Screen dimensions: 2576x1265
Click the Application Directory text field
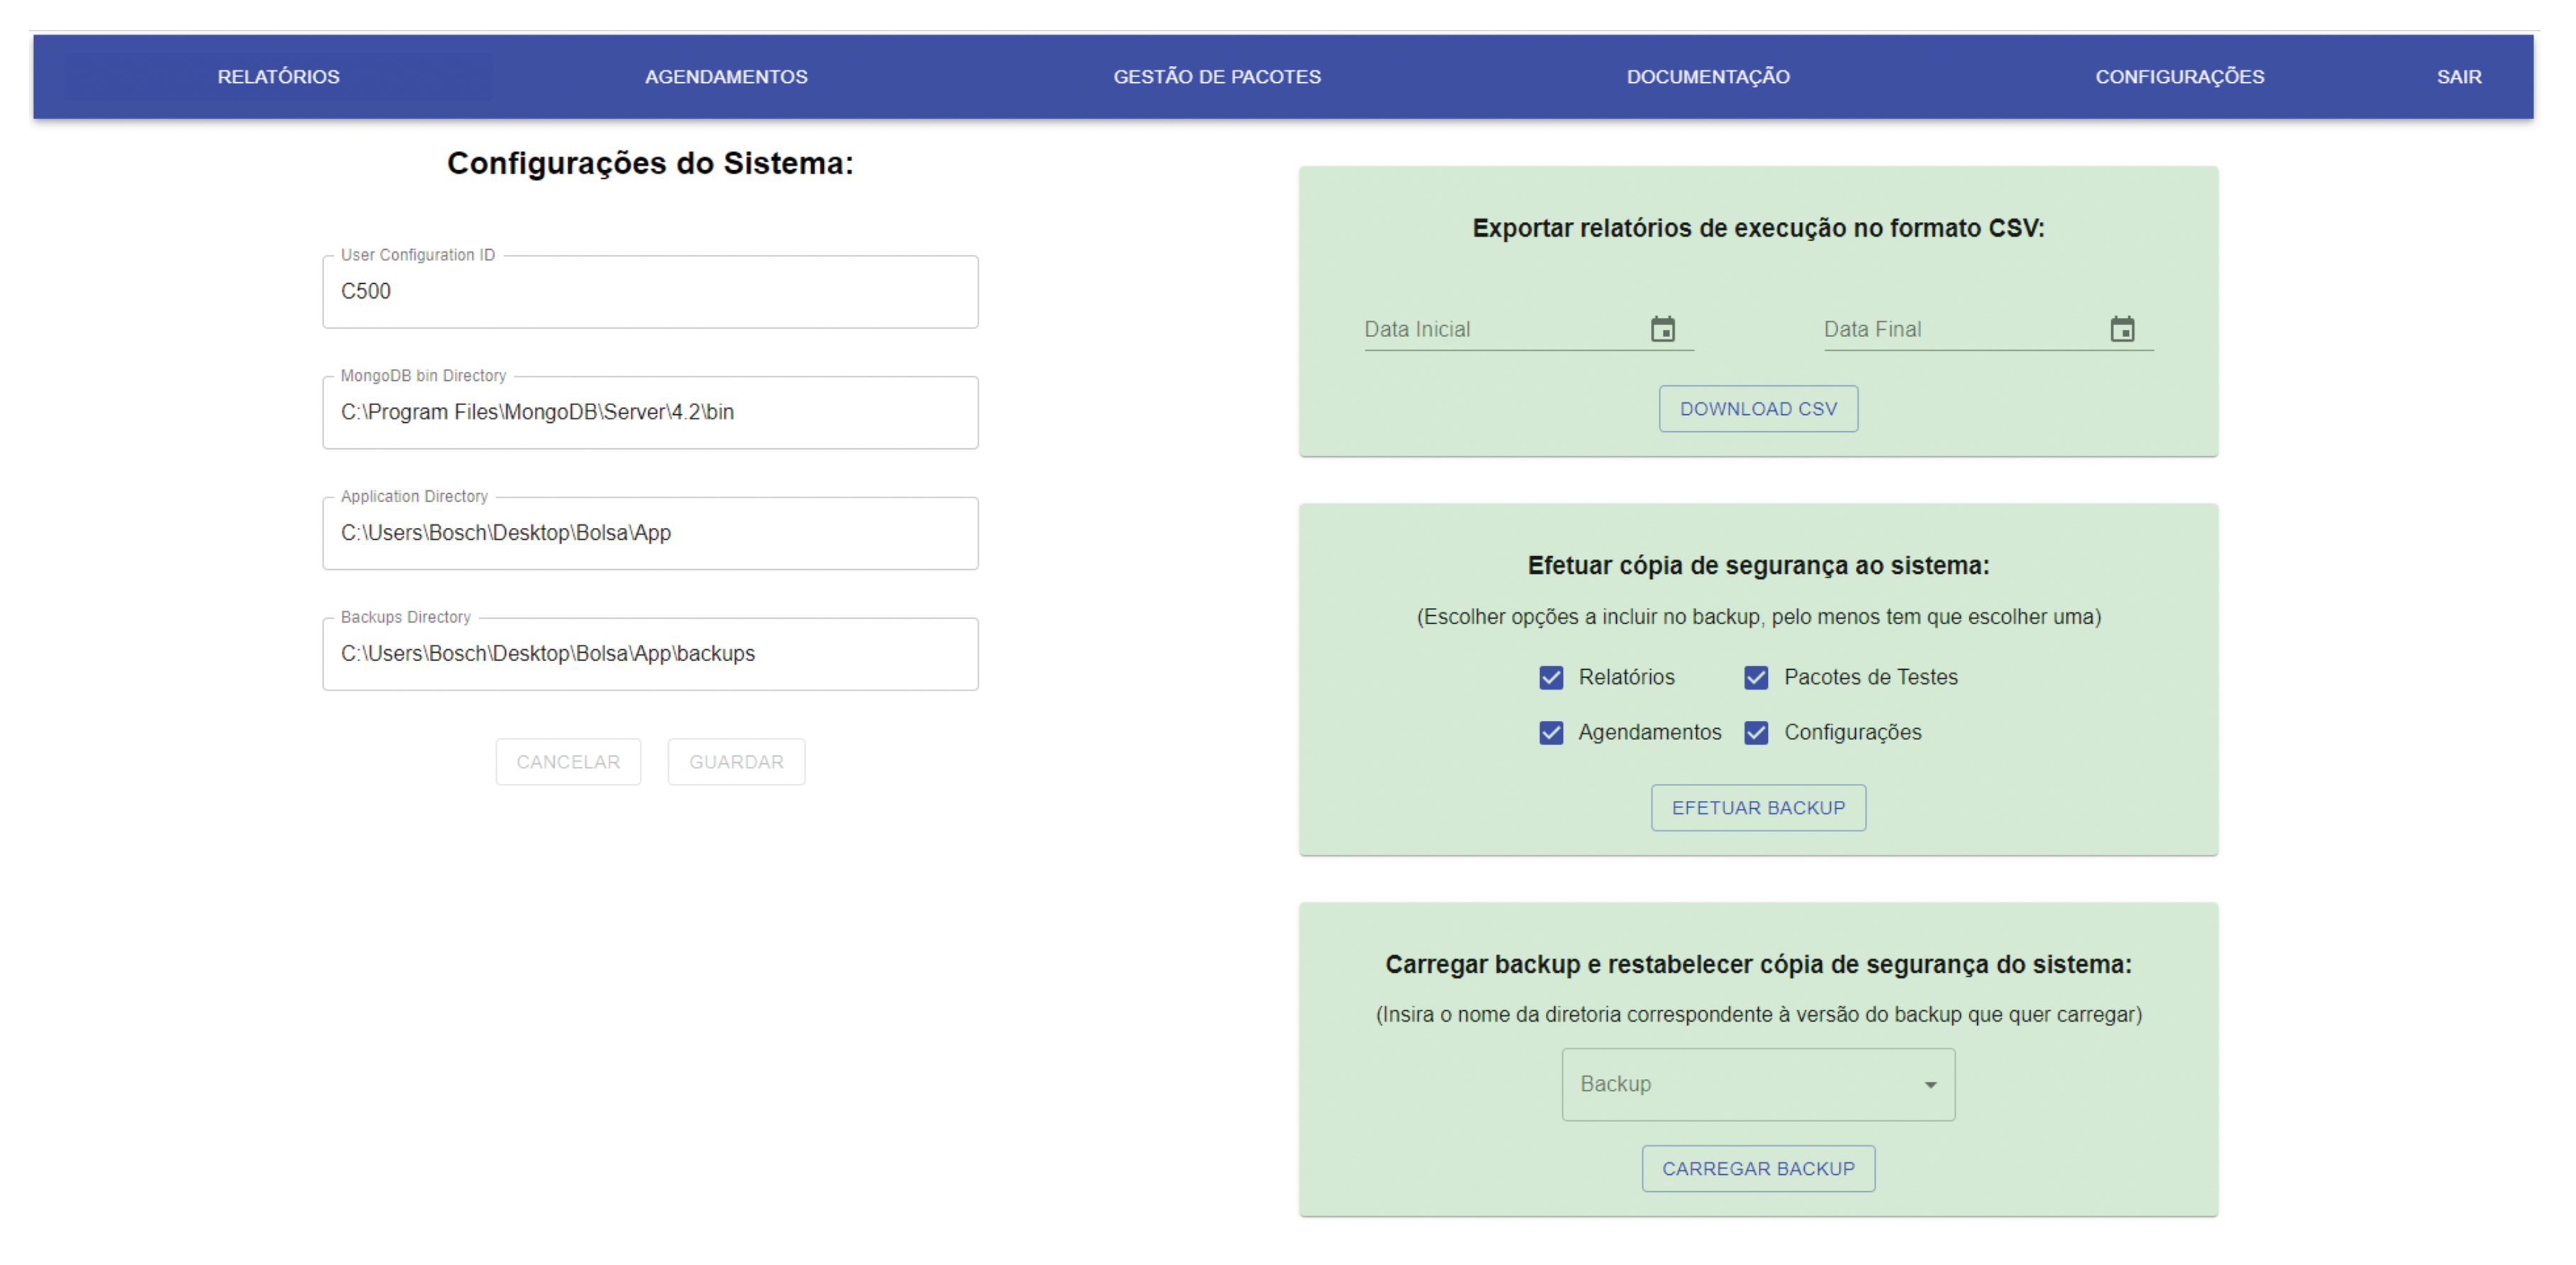650,533
